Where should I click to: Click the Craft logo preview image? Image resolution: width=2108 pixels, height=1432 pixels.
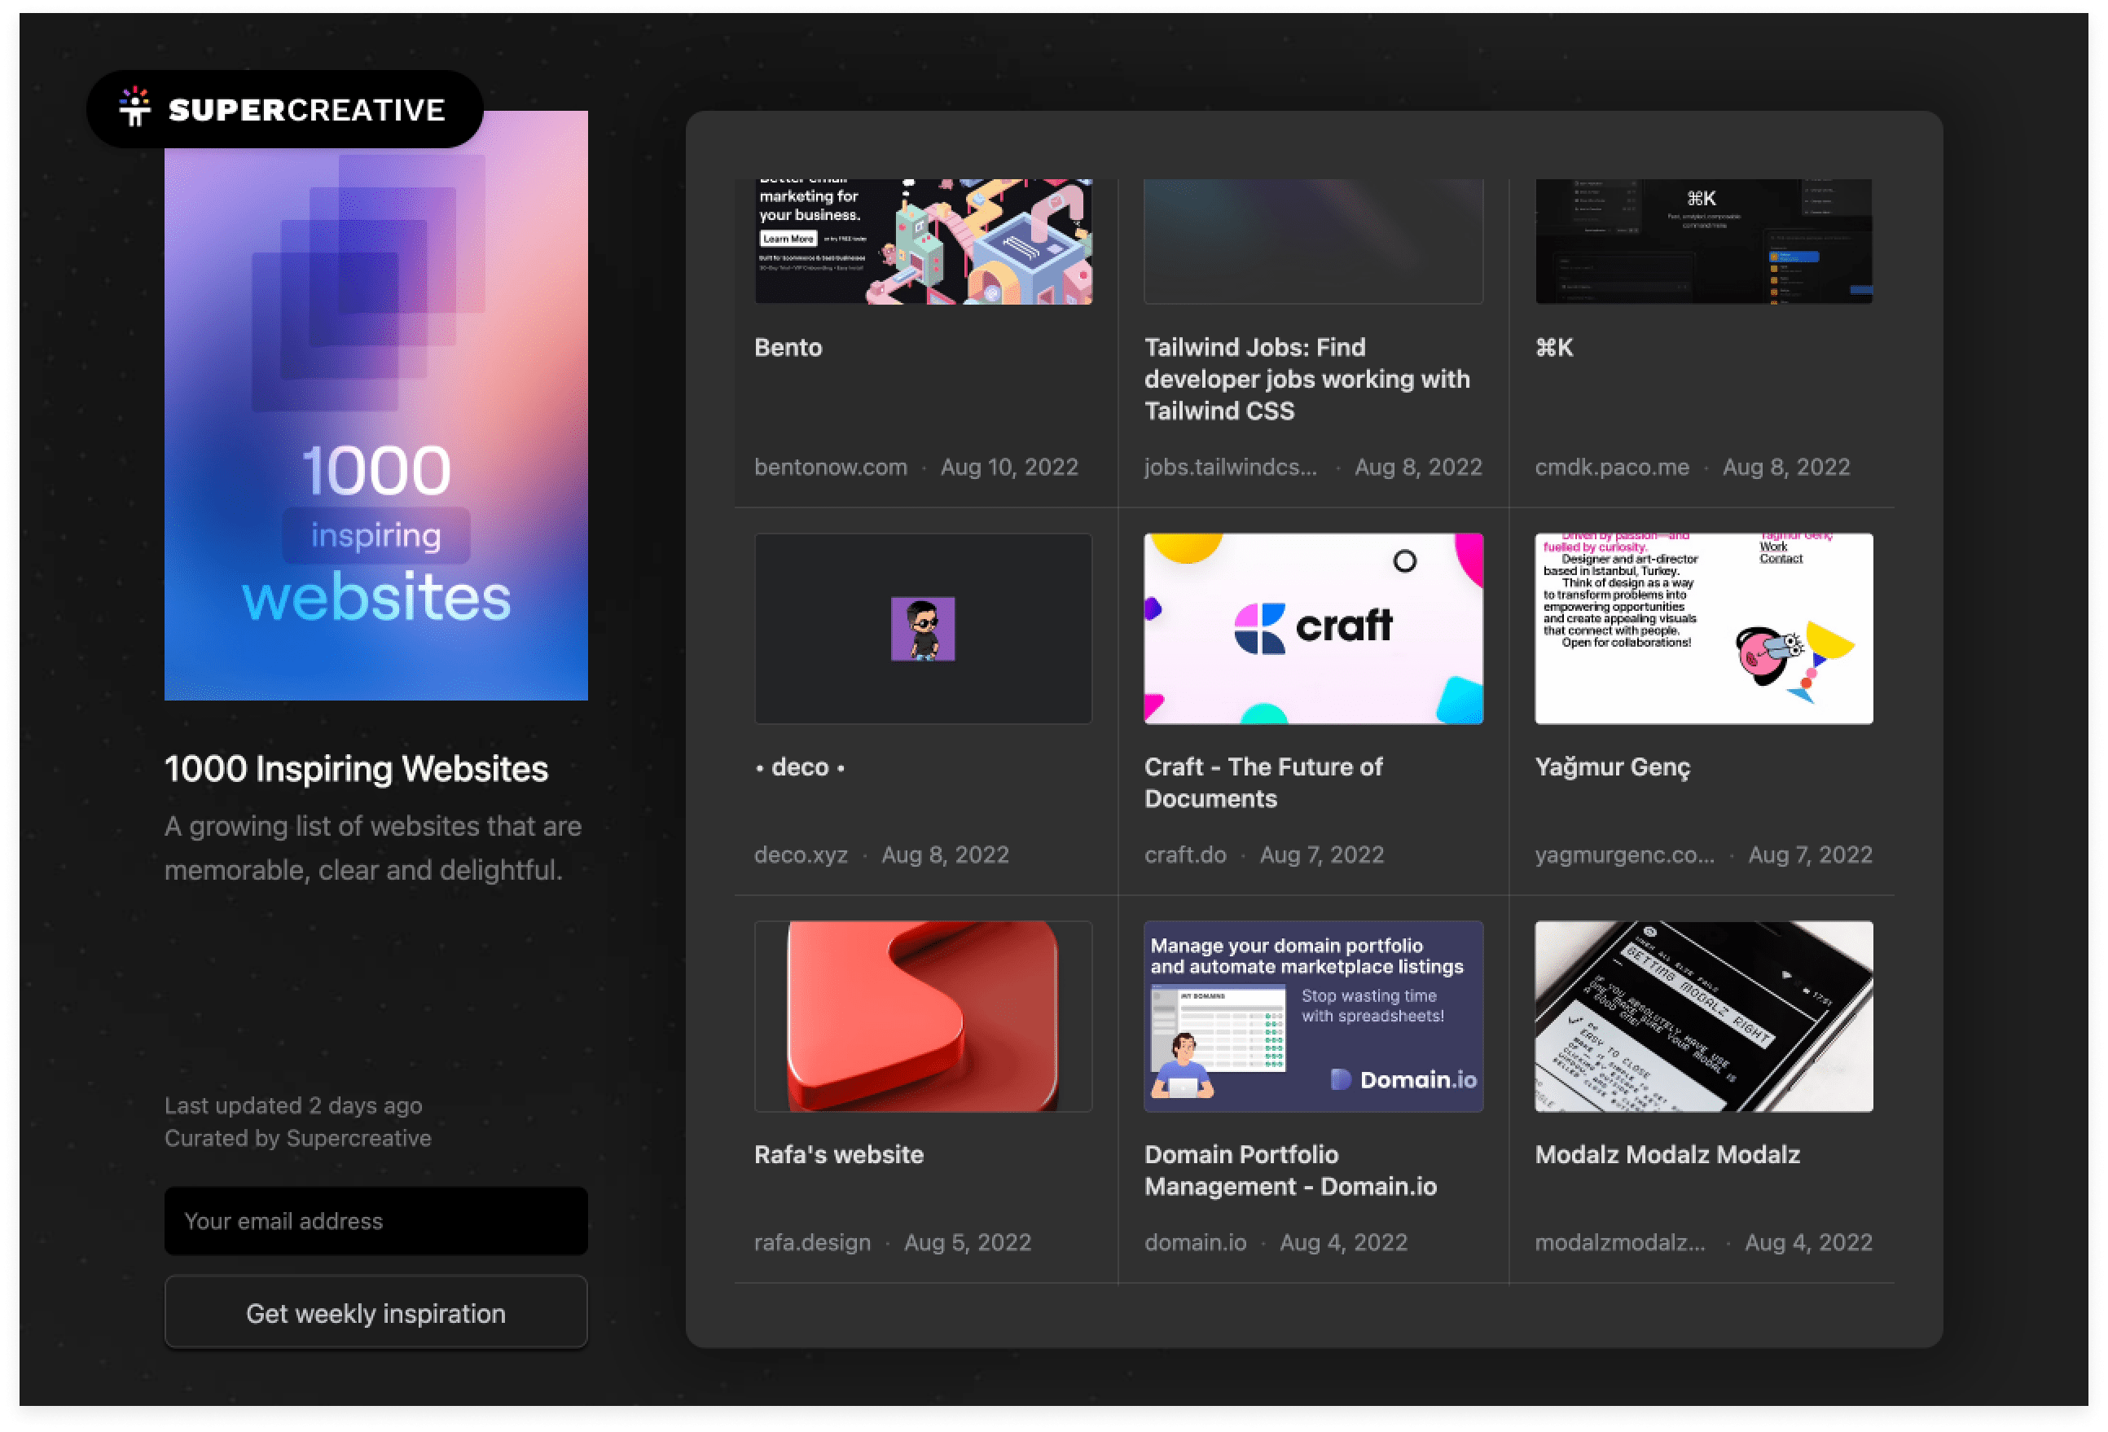[1313, 629]
